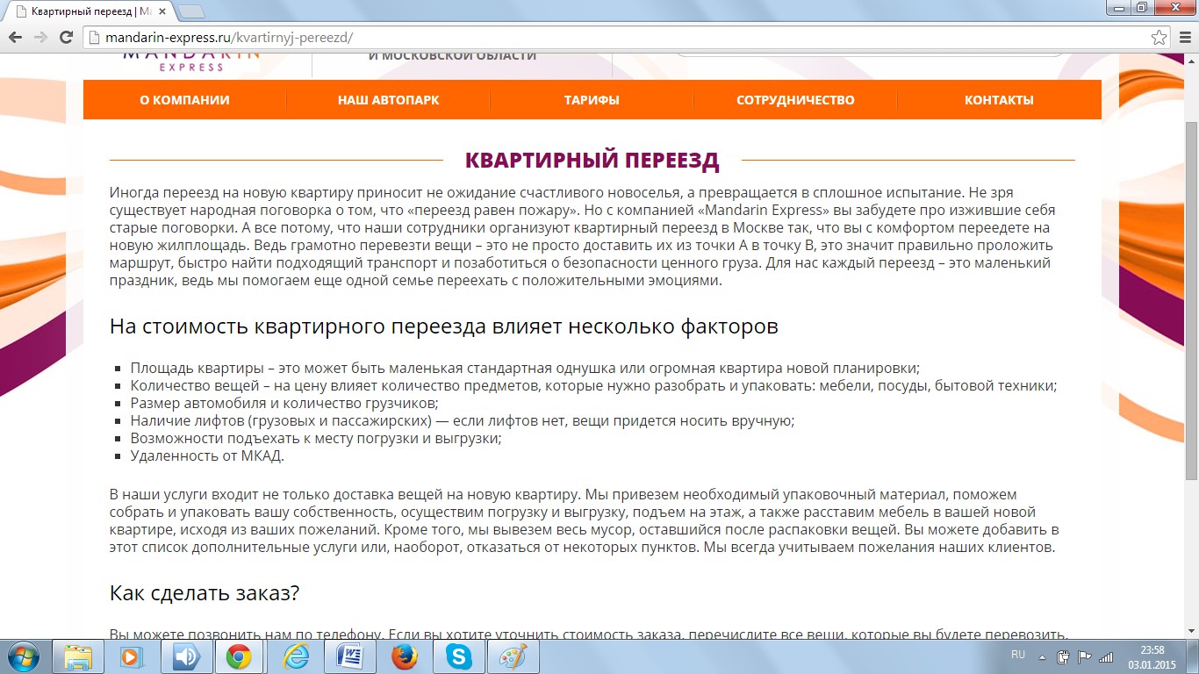The height and width of the screenshot is (674, 1199).
Task: Close the Квартирный переезд tab
Action: (x=164, y=11)
